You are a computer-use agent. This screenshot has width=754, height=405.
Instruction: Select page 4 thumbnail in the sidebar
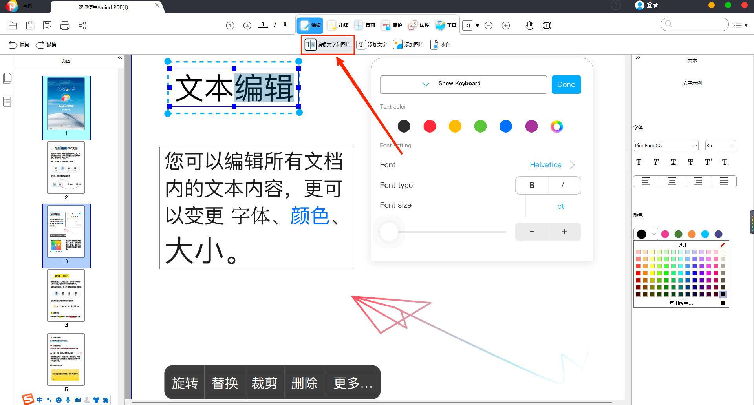(66, 296)
